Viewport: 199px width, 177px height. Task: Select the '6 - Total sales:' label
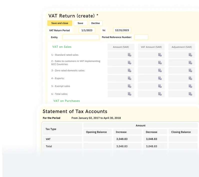pyautogui.click(x=60, y=94)
